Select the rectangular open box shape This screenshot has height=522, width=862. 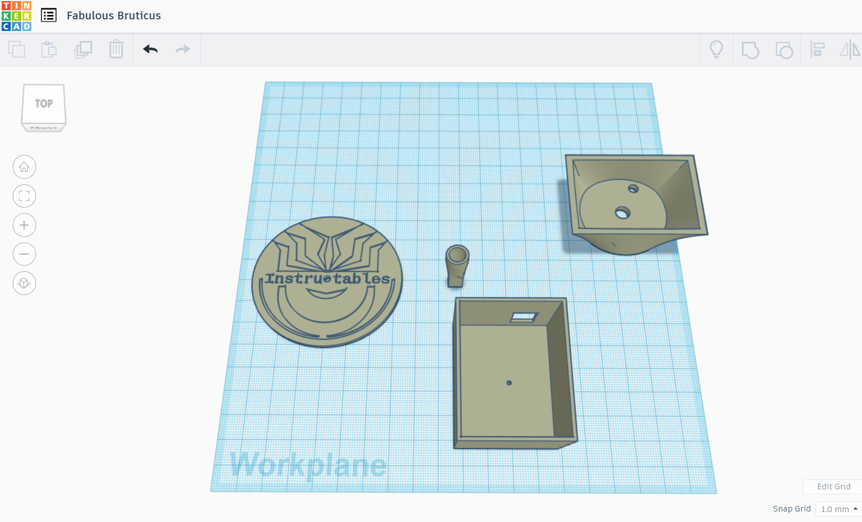[515, 373]
